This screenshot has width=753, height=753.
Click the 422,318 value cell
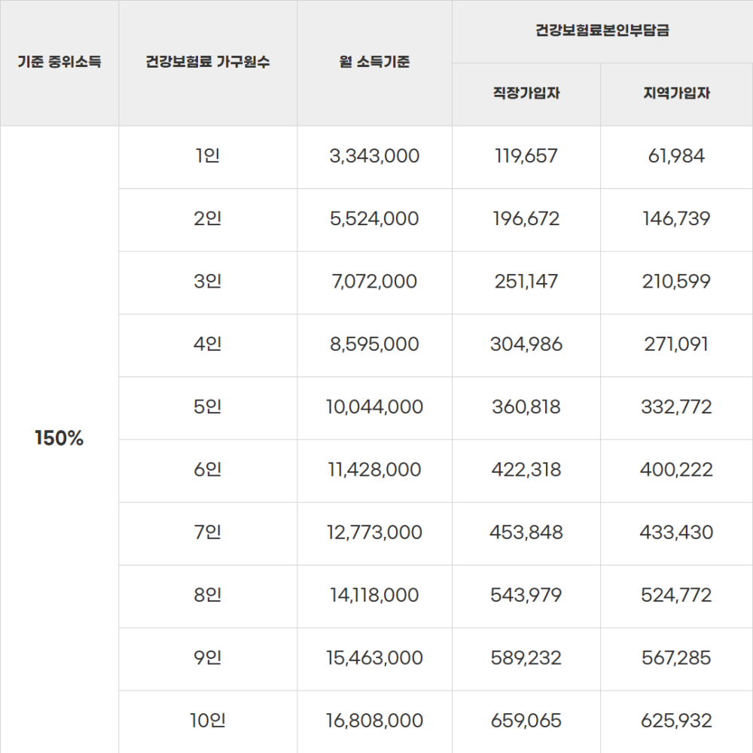[x=526, y=470]
